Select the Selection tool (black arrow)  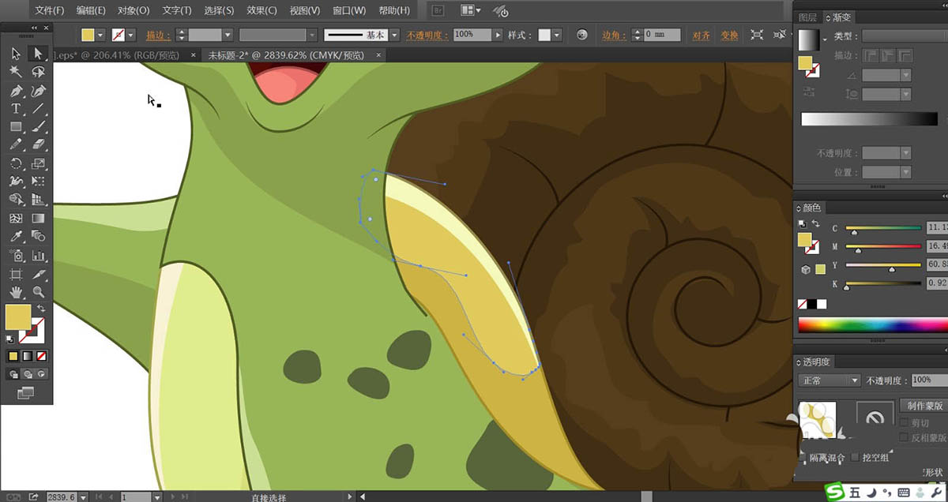16,54
